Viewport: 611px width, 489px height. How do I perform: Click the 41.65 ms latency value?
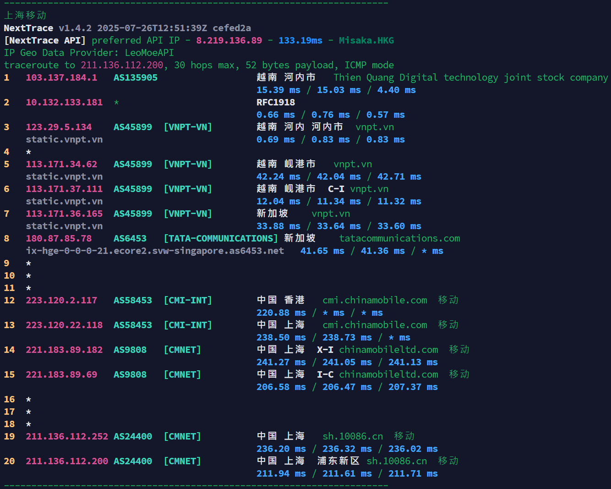pyautogui.click(x=322, y=251)
